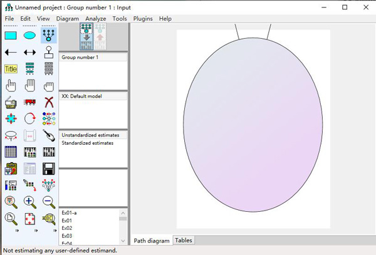The height and width of the screenshot is (255, 376).
Task: Click the floppy disk save icon
Action: click(48, 169)
